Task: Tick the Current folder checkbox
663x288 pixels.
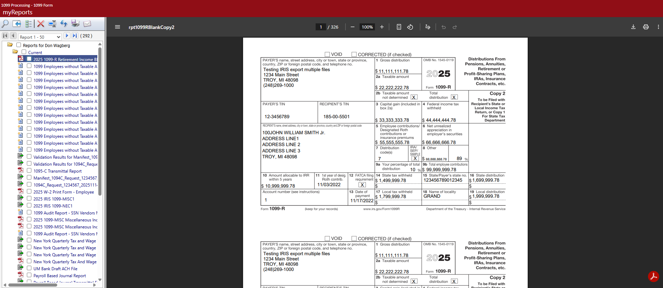Action: [24, 52]
